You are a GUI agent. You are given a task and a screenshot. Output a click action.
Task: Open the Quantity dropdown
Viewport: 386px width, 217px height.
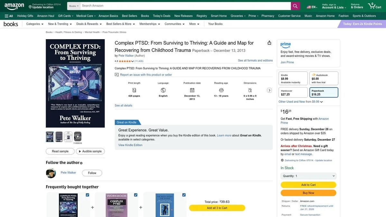click(x=308, y=176)
